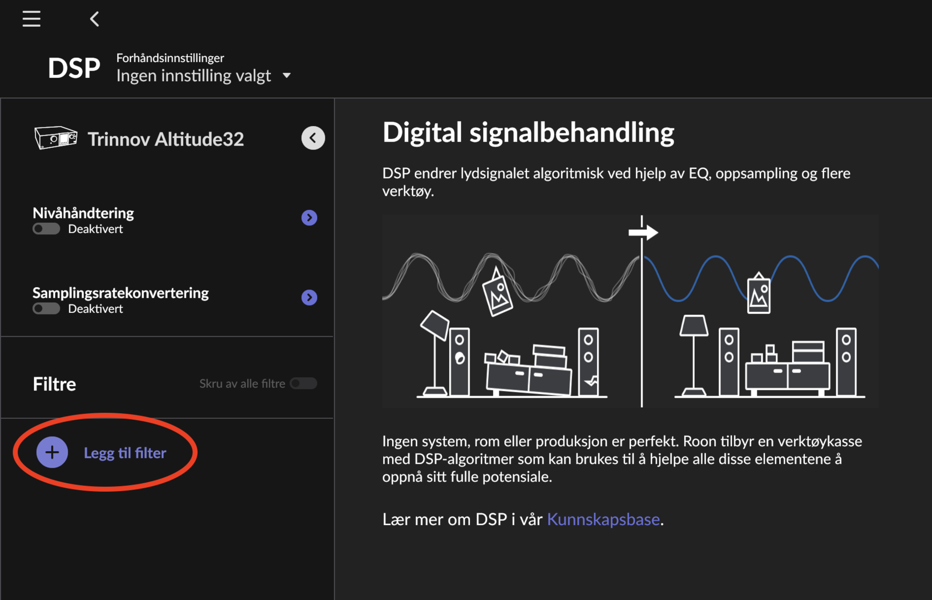Click the plus icon to add filter

point(52,452)
